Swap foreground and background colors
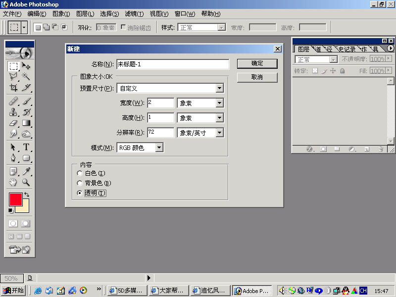396x297 pixels. pyautogui.click(x=27, y=195)
